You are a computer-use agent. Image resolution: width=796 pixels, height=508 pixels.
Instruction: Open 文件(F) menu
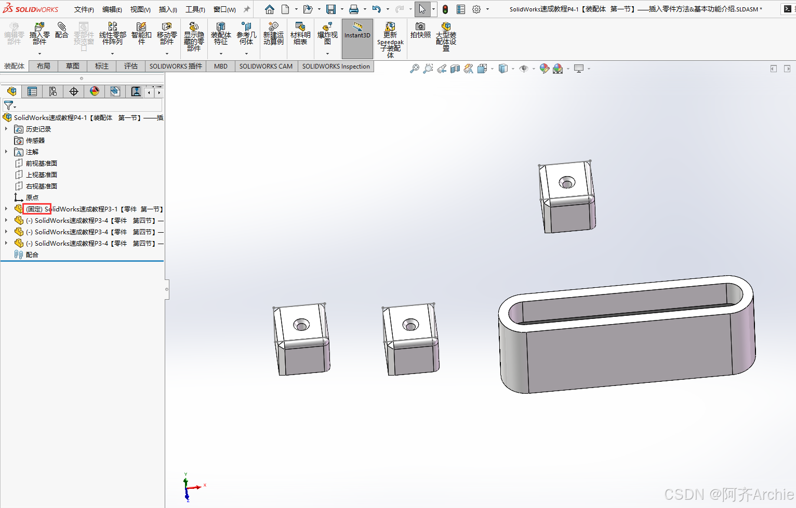point(84,9)
